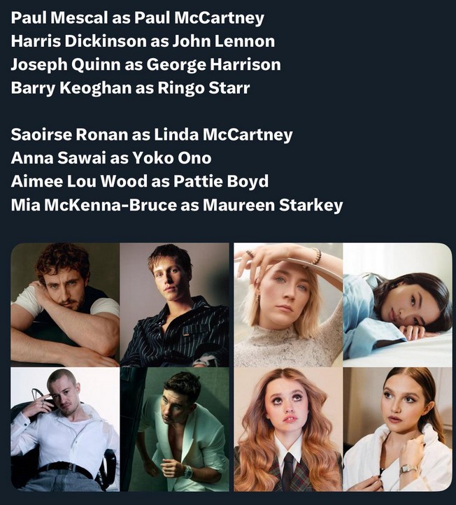
Task: Click the 'Anna Sawai as Yoko Ono' line
Action: pyautogui.click(x=111, y=158)
